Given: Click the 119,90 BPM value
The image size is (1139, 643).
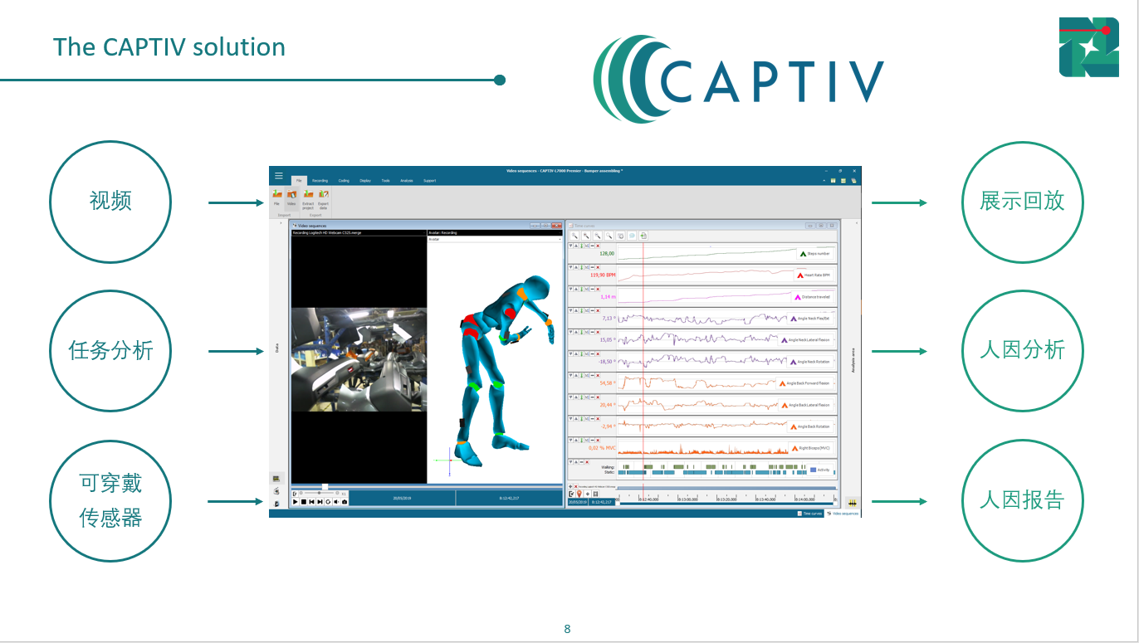Looking at the screenshot, I should click(x=603, y=275).
